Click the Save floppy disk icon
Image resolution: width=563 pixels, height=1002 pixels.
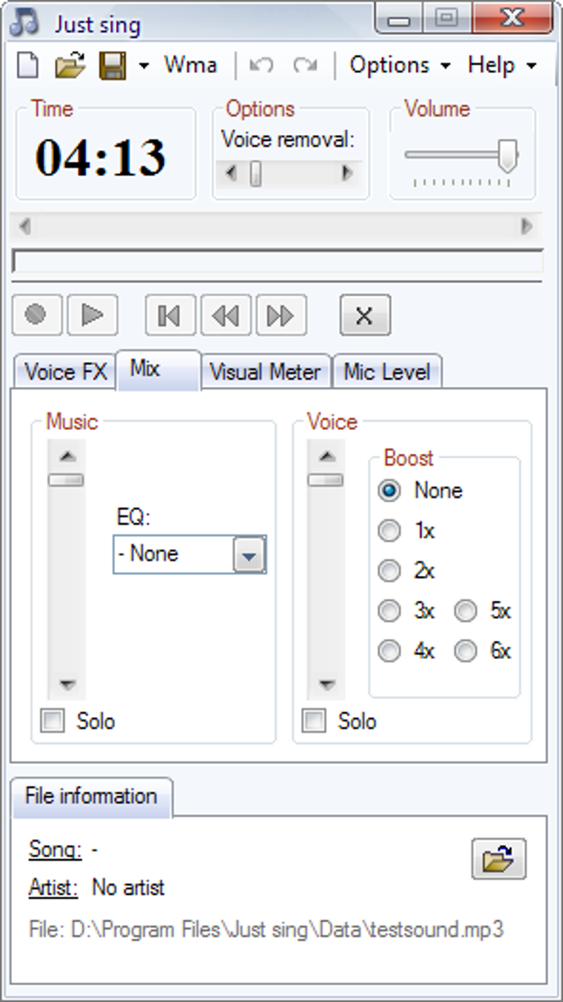pos(113,66)
